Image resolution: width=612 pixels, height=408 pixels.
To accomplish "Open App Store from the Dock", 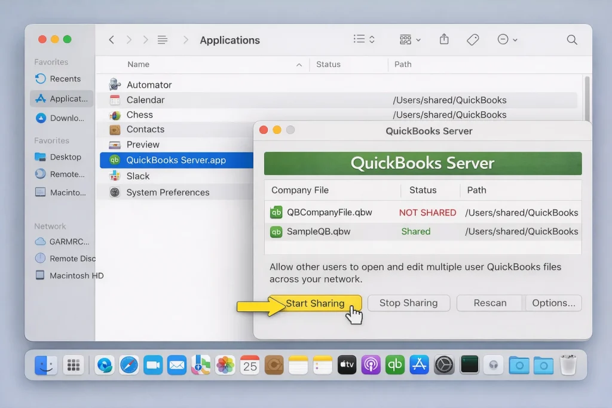I will [419, 366].
